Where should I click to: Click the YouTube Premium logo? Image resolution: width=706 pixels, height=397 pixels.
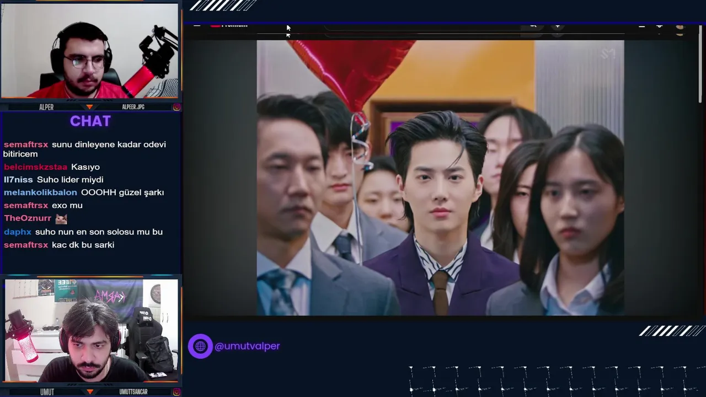tap(229, 25)
